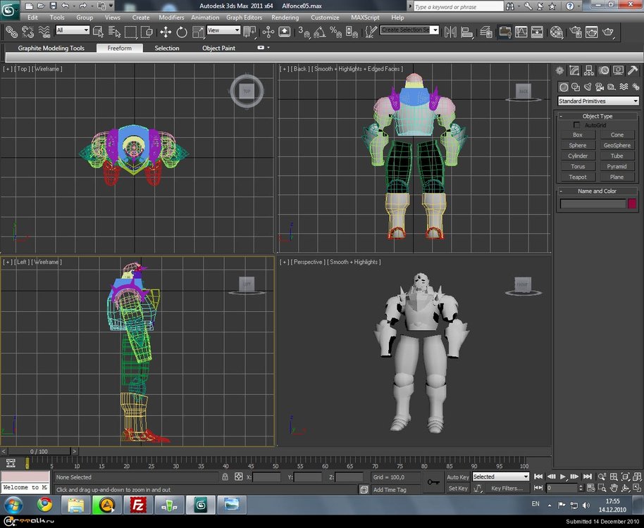
Task: Select the Pan View hand tool
Action: pyautogui.click(x=614, y=488)
